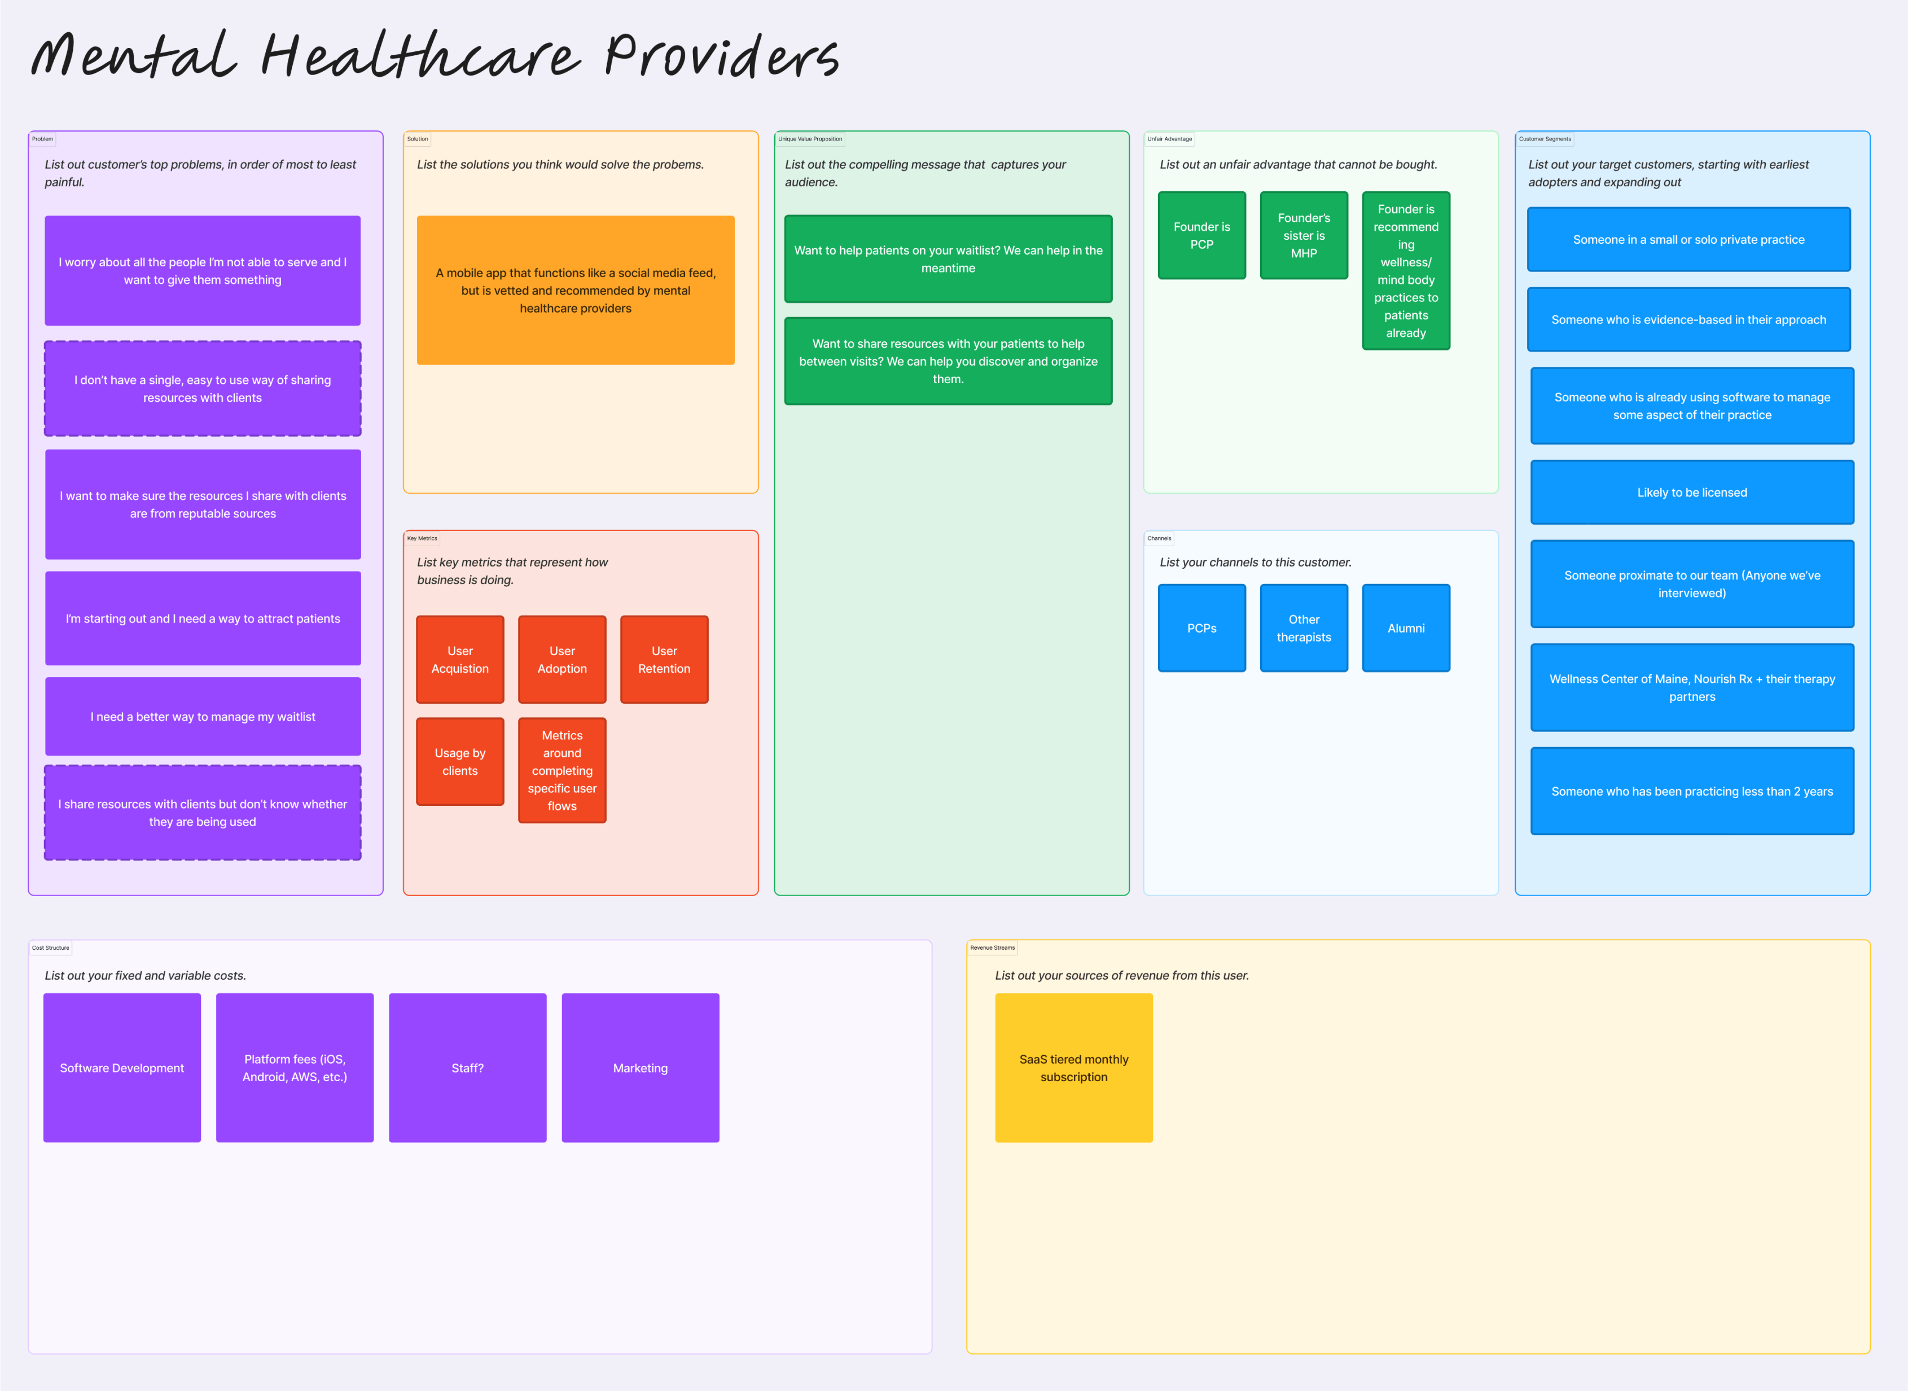Select the 'User Acquistion' metric sticky

(460, 659)
